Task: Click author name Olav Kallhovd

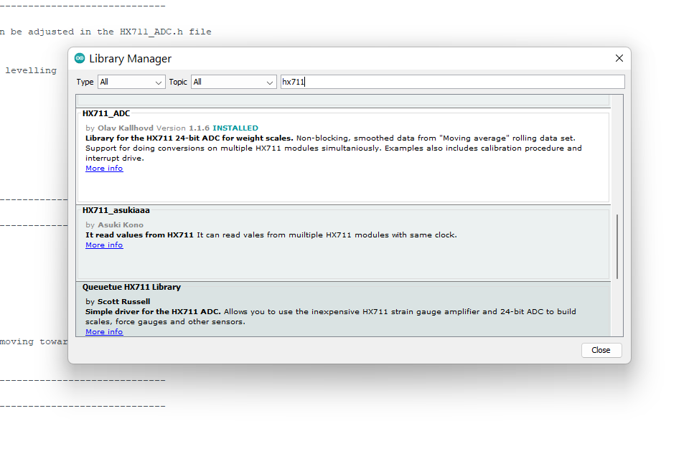Action: click(126, 128)
